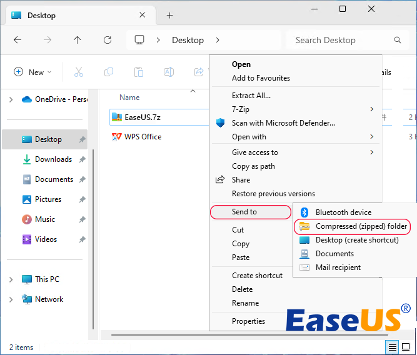This screenshot has width=417, height=355.
Task: Click the Rename icon in toolbar
Action: tap(169, 72)
